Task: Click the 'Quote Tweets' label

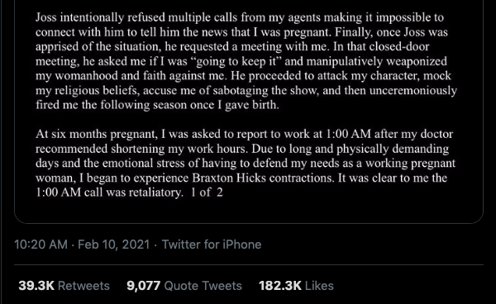Action: pyautogui.click(x=203, y=286)
